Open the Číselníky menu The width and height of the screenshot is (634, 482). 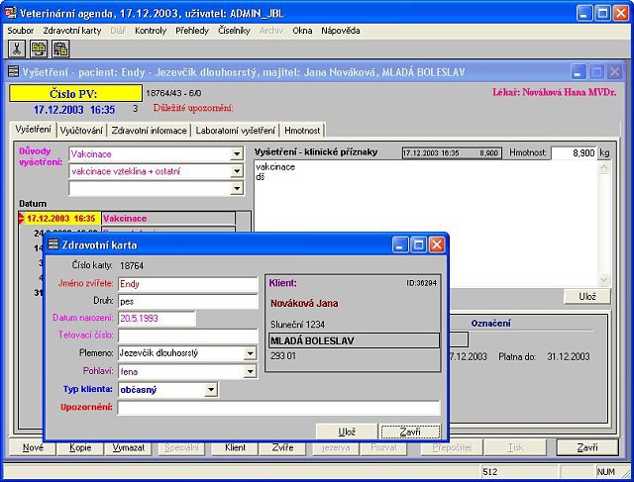click(x=234, y=31)
